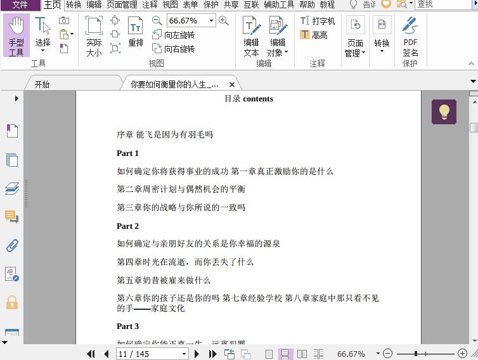Open the Security lock panel

click(x=12, y=303)
